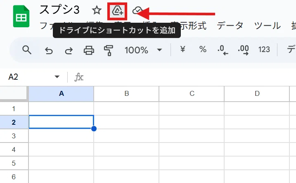Increase decimal places
Screen dimensions: 296x183
coord(243,50)
